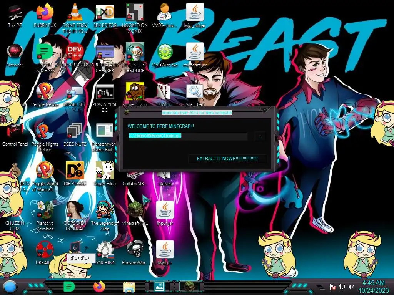Open the SEX EDITOR HxD icon

pos(105,15)
